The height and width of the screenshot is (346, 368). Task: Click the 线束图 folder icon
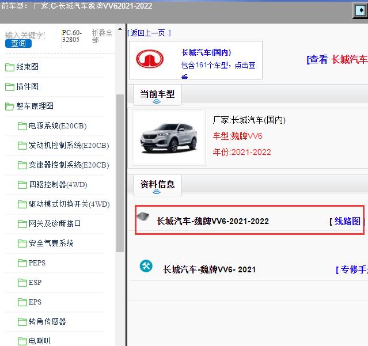coord(10,67)
